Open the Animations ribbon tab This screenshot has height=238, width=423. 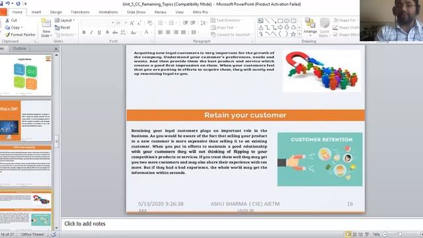coord(108,12)
